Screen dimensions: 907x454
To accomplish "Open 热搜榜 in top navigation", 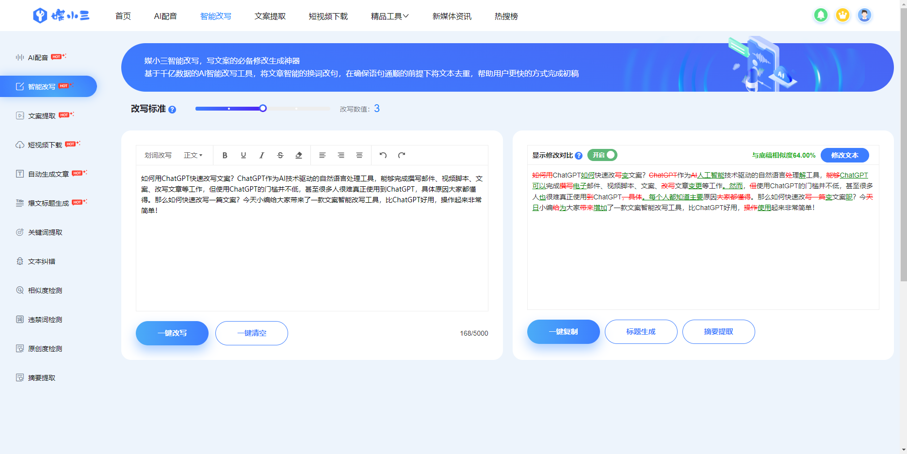I will (x=506, y=16).
